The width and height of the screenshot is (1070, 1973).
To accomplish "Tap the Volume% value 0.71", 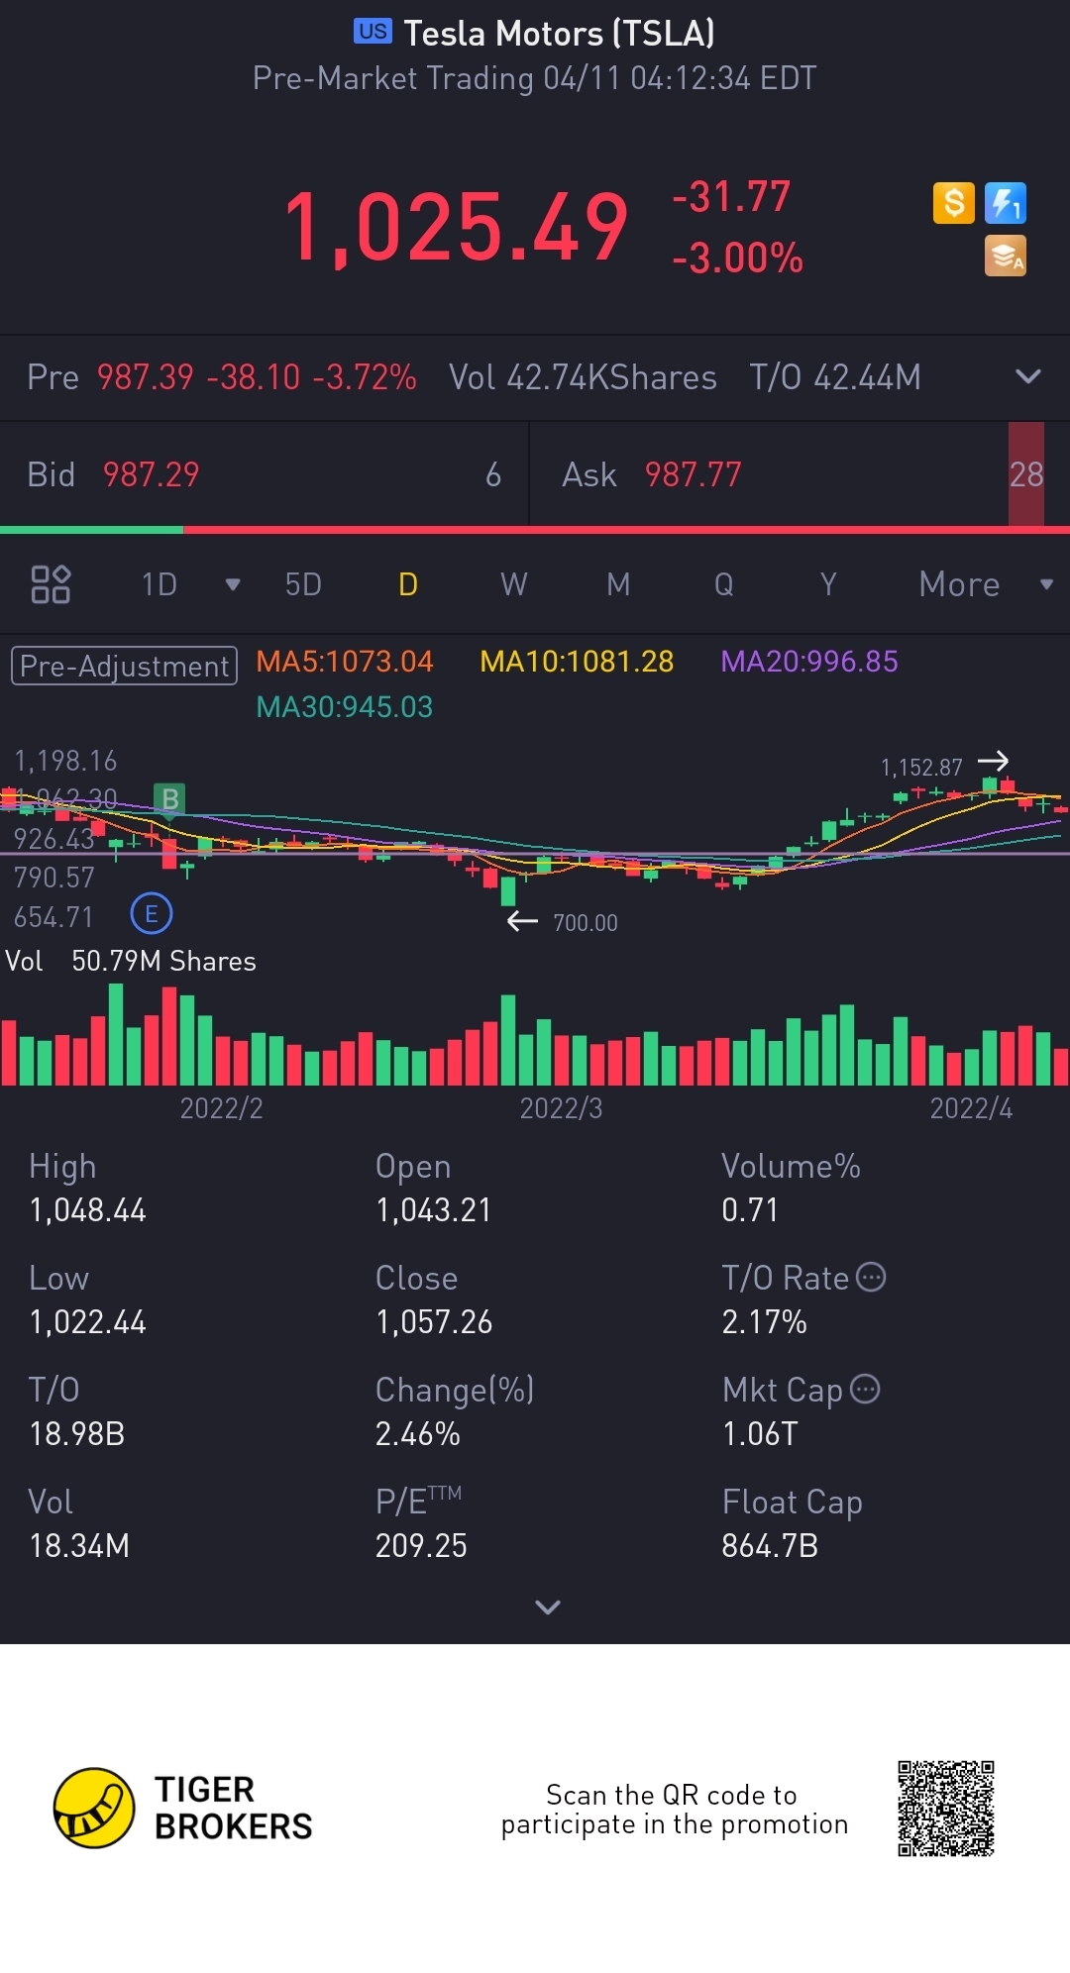I will coord(750,1210).
